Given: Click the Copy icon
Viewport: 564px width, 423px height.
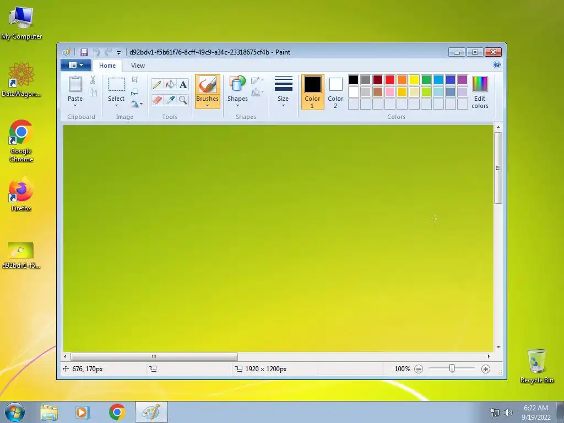Looking at the screenshot, I should [x=93, y=93].
